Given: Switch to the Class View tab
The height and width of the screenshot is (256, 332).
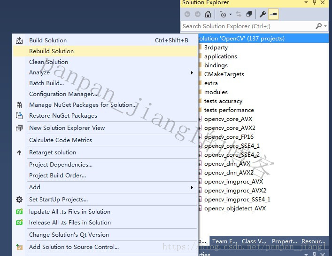Looking at the screenshot, I should tap(254, 241).
